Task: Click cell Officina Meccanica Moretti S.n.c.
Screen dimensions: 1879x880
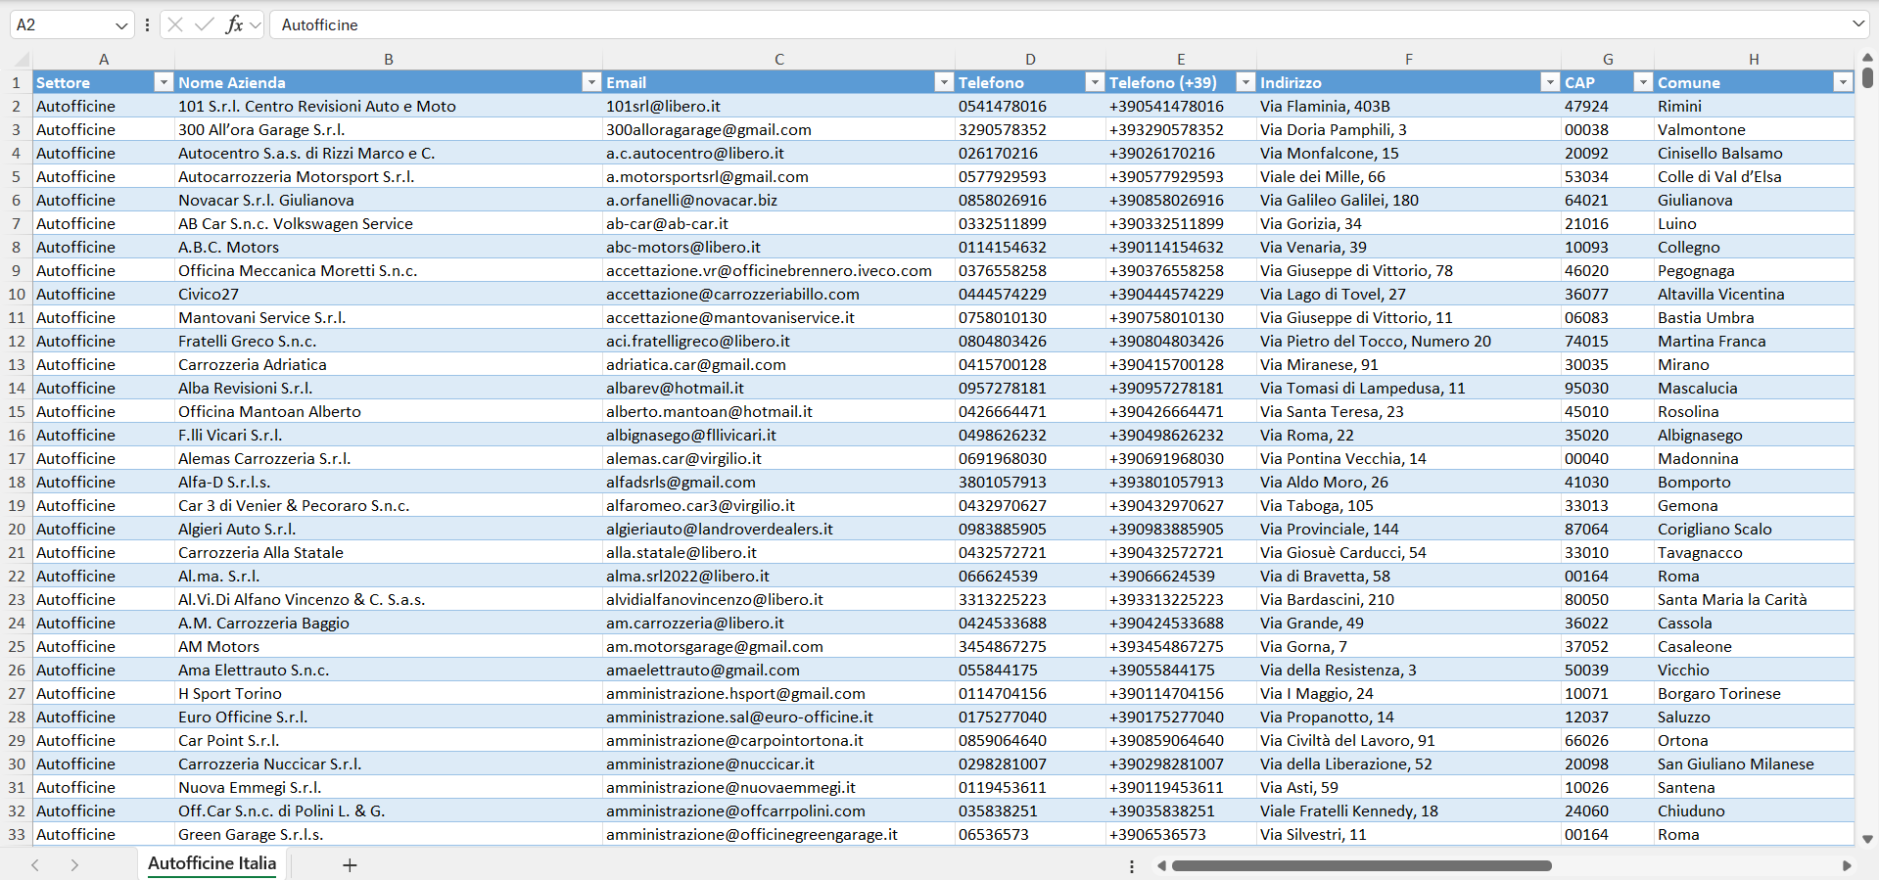Action: coord(389,270)
